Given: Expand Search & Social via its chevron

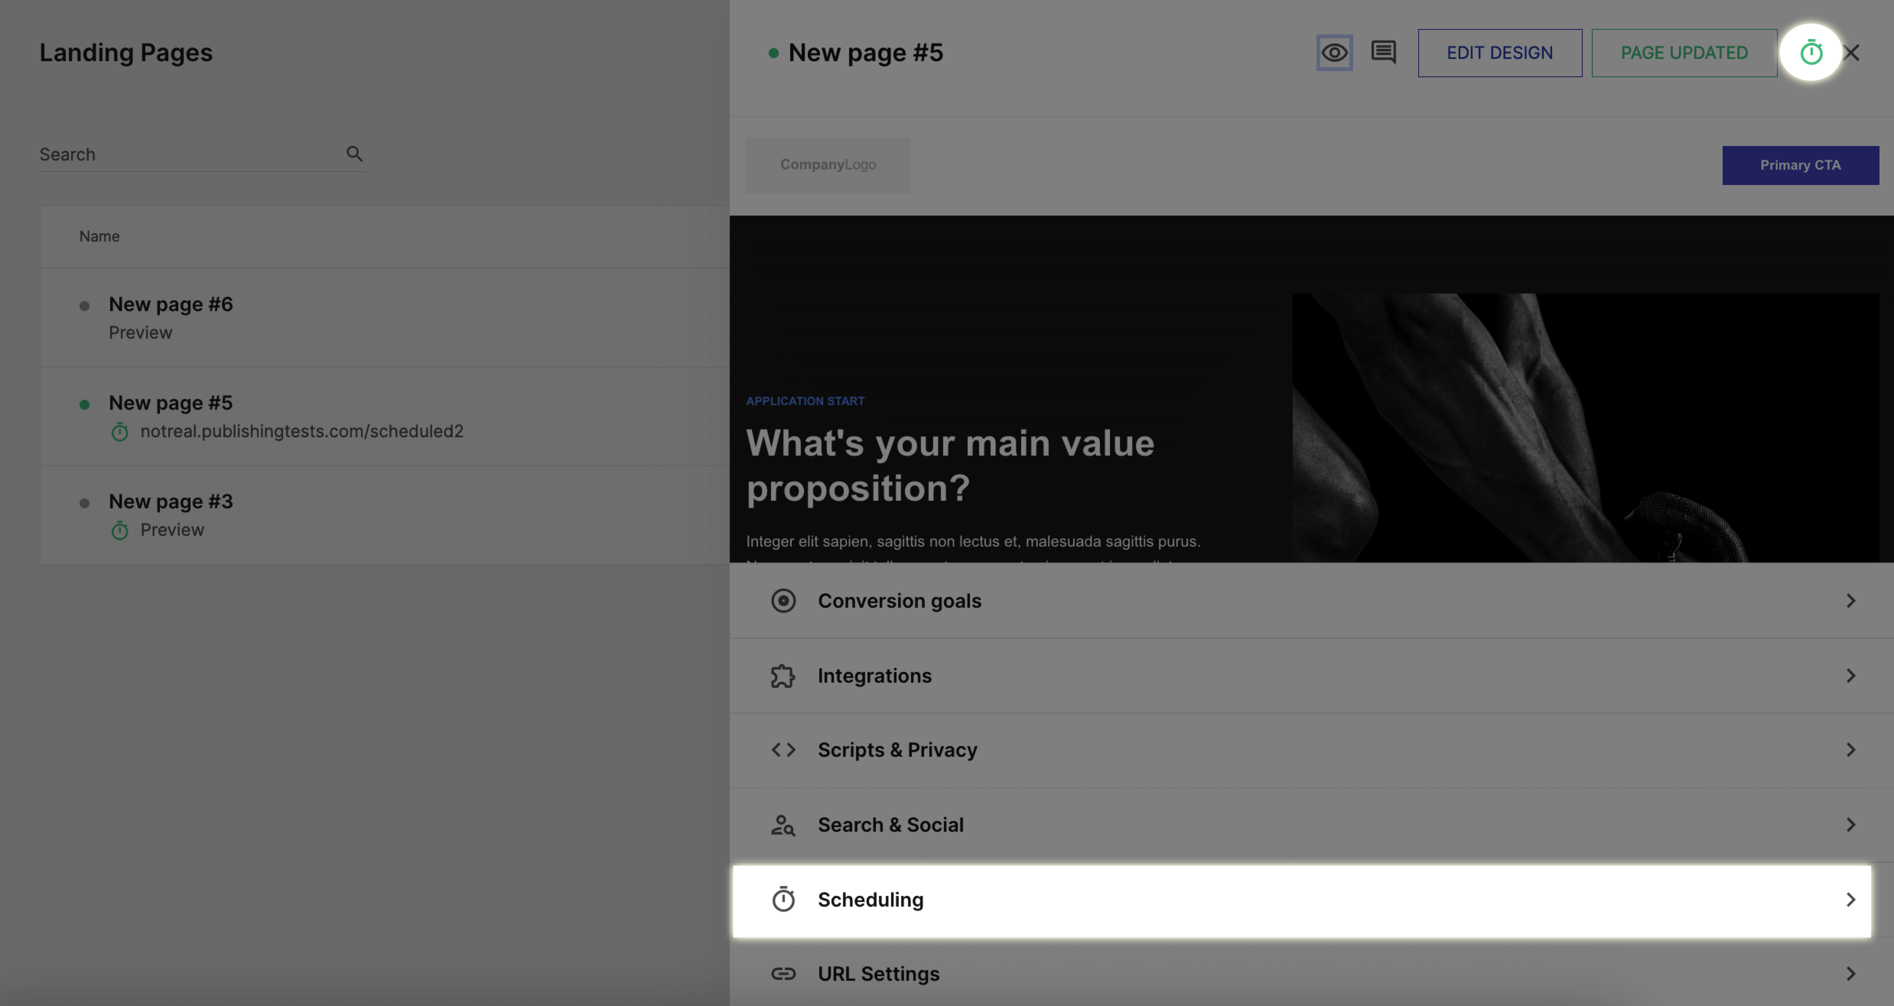Looking at the screenshot, I should 1851,825.
